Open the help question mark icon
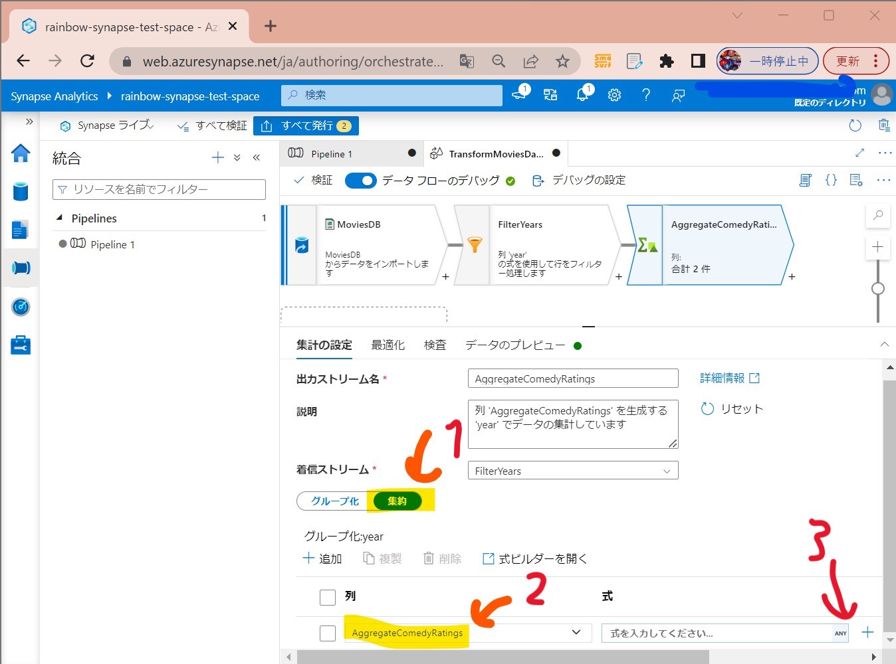896x664 pixels. 646,95
